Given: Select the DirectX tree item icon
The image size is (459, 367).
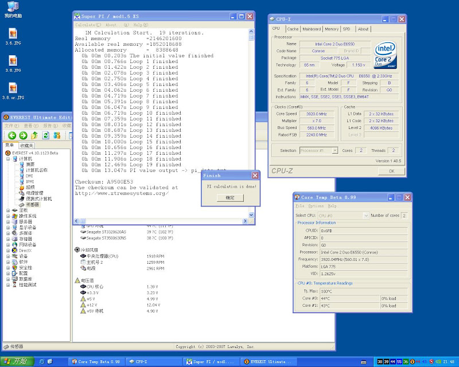Looking at the screenshot, I should pyautogui.click(x=14, y=251).
